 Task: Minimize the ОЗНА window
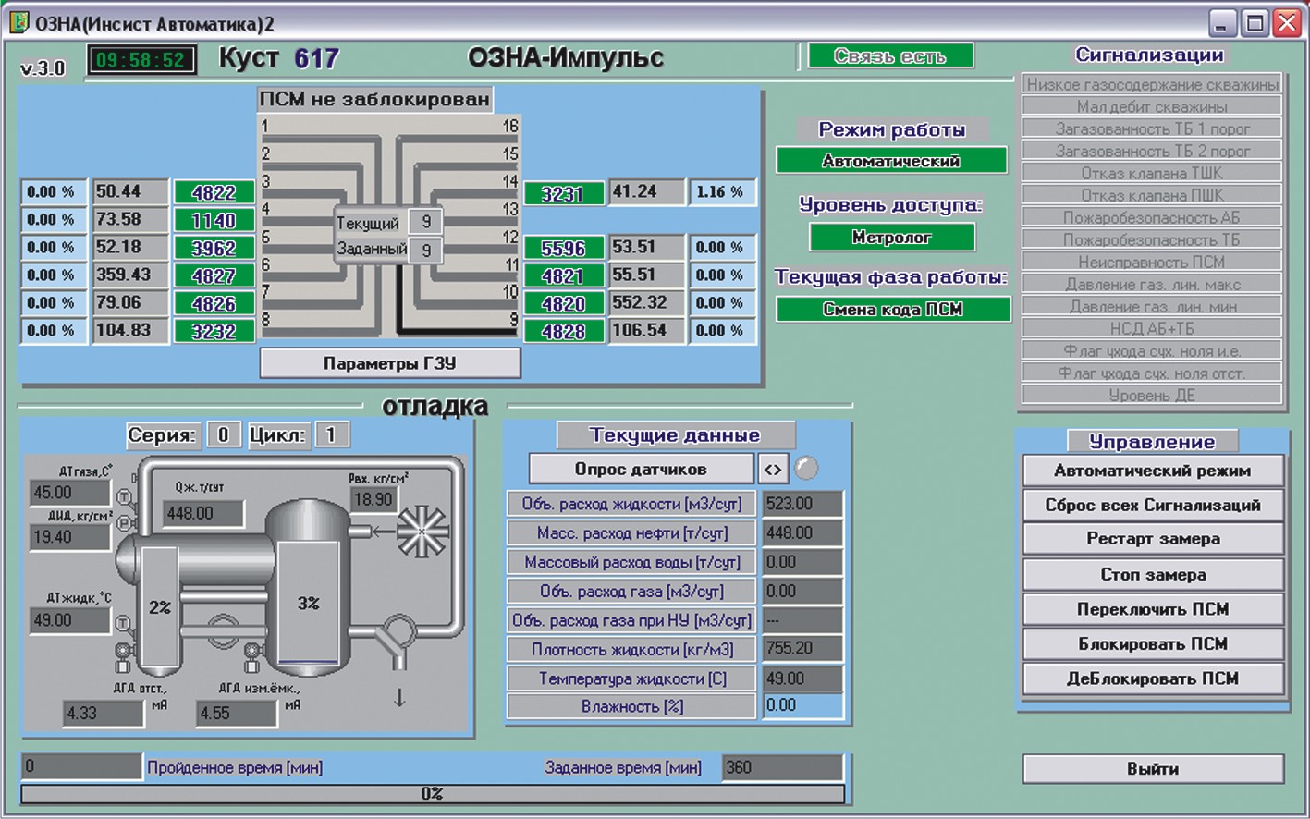pos(1223,23)
